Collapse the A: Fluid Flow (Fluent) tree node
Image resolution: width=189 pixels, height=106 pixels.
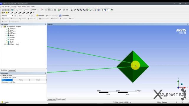coord(1,26)
